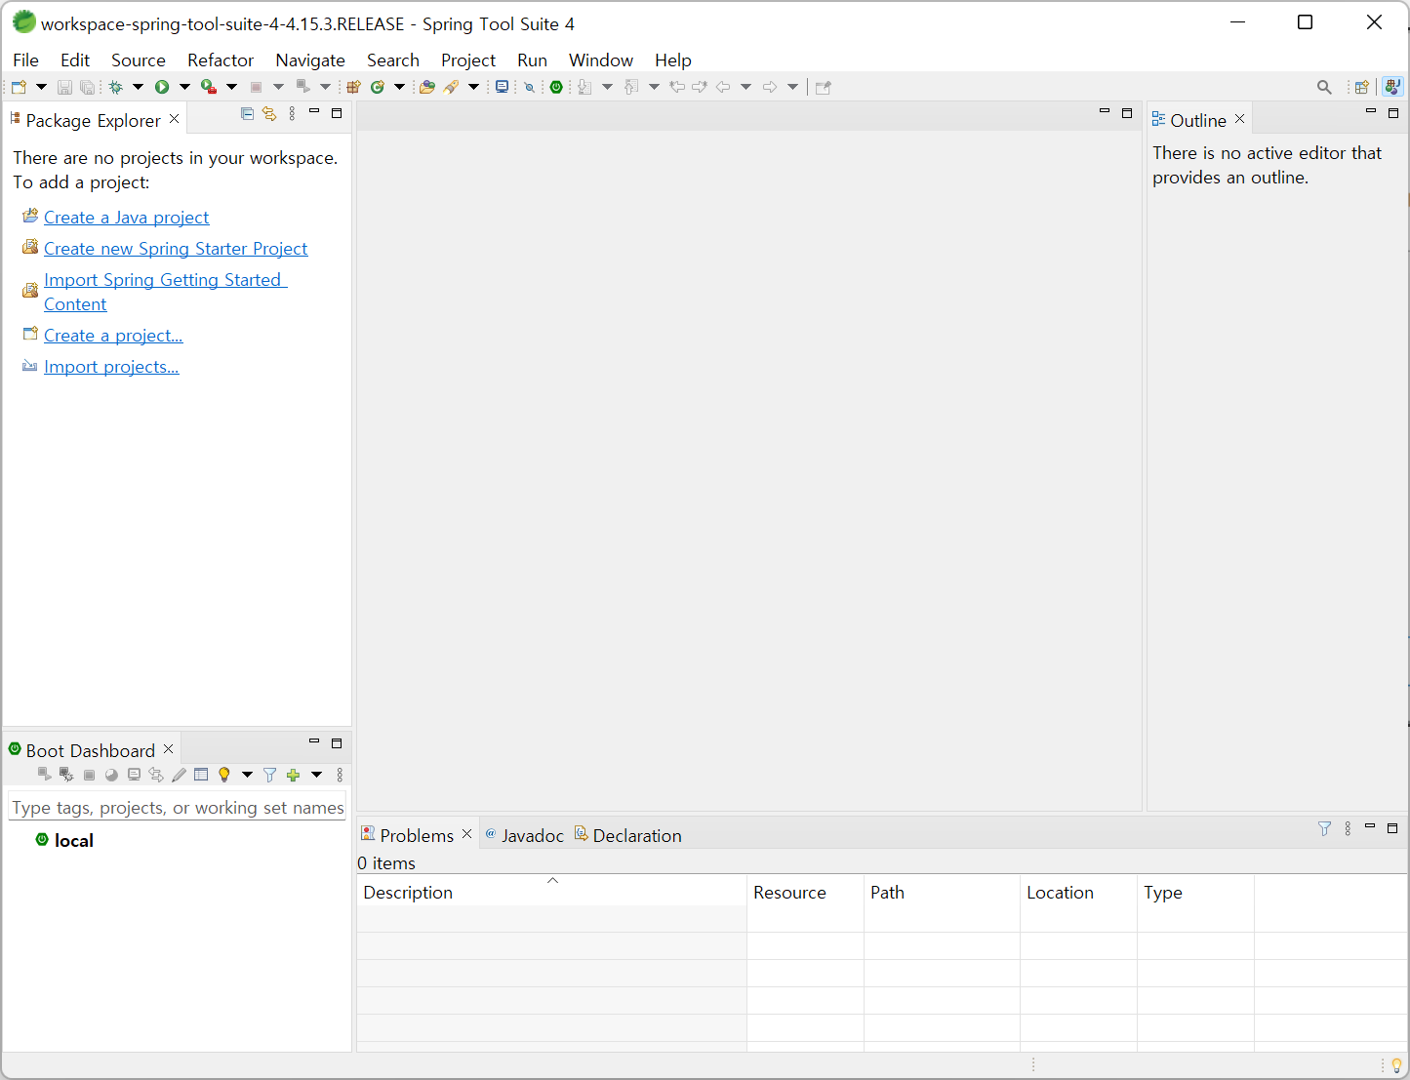1410x1080 pixels.
Task: Toggle Skip All Breakpoints in toolbar
Action: pos(529,87)
